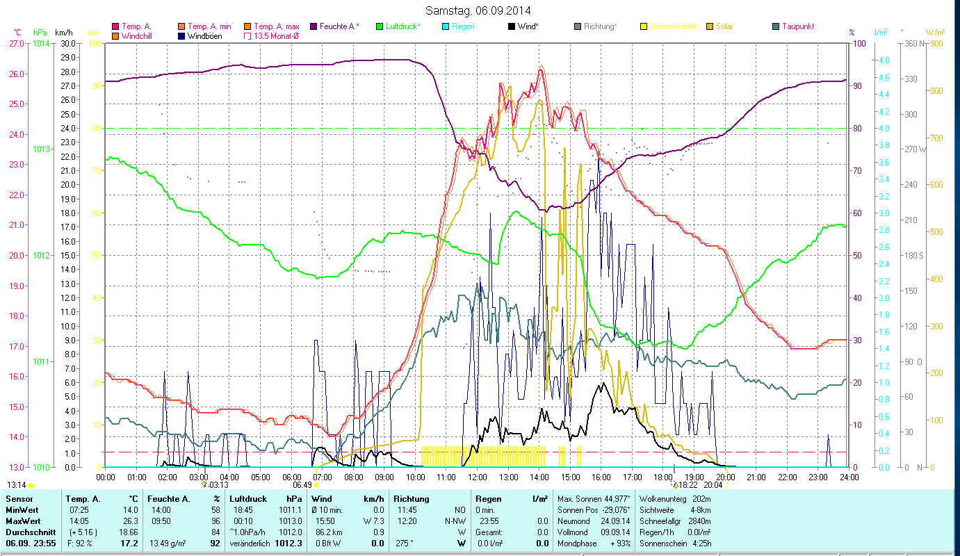
Task: Click the moonset marker at 03:13
Action: click(x=204, y=485)
